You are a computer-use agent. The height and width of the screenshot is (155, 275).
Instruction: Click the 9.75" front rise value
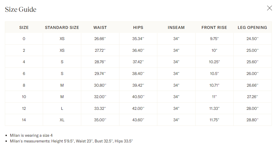[x=214, y=39]
